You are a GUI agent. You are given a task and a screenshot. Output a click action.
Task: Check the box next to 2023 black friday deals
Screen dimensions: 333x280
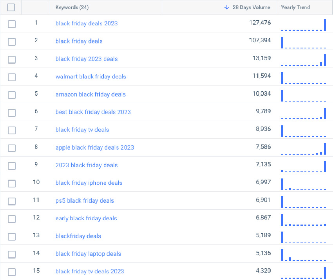click(x=11, y=165)
